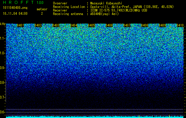
Task: Click the Receiving Location label
Action: click(69, 7)
